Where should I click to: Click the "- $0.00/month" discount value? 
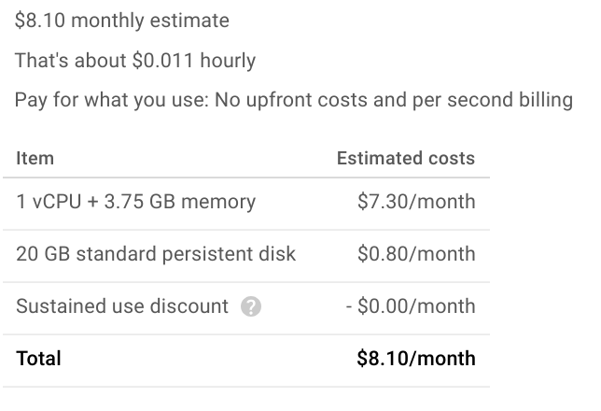point(411,306)
